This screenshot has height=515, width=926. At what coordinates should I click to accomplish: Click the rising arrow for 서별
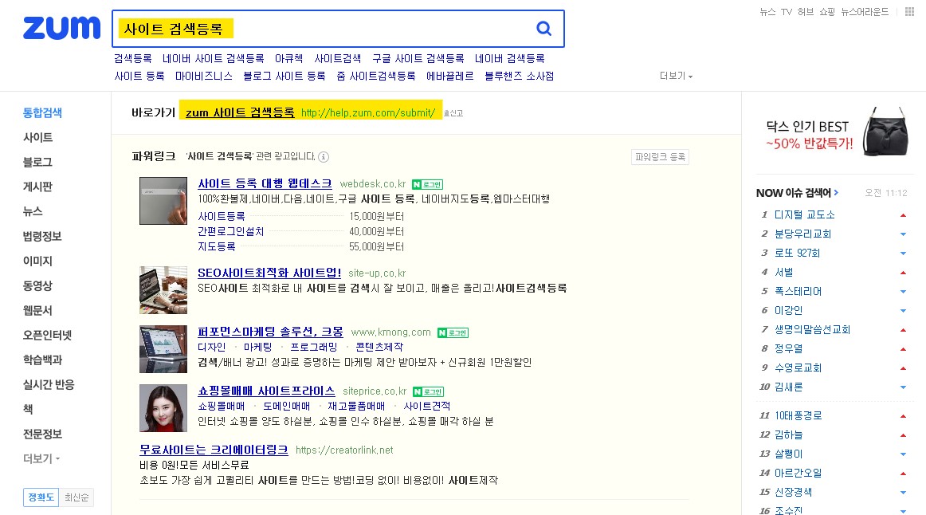(x=903, y=273)
